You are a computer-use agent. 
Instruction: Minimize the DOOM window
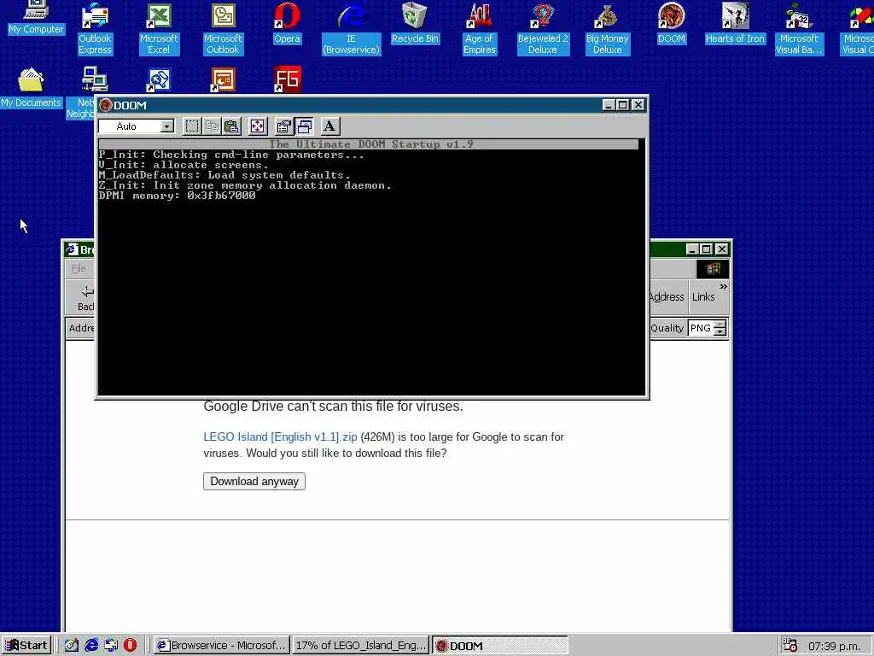tap(608, 105)
